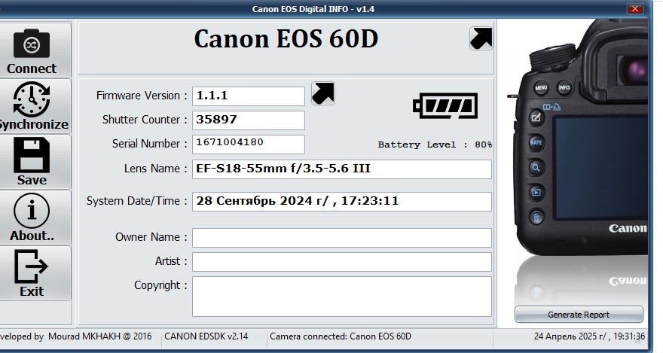Image resolution: width=663 pixels, height=353 pixels.
Task: Click into the Owner Name field
Action: pyautogui.click(x=341, y=238)
